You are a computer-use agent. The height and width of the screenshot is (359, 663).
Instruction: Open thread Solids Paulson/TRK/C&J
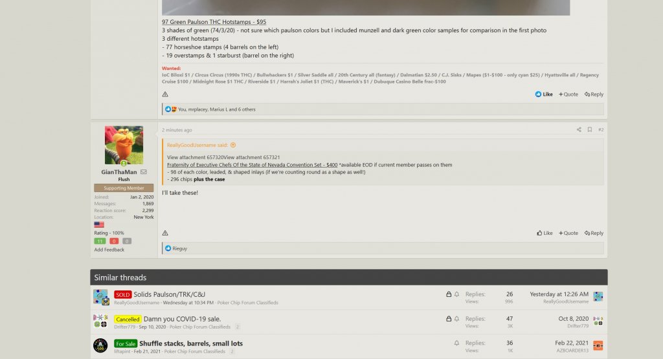(x=169, y=294)
